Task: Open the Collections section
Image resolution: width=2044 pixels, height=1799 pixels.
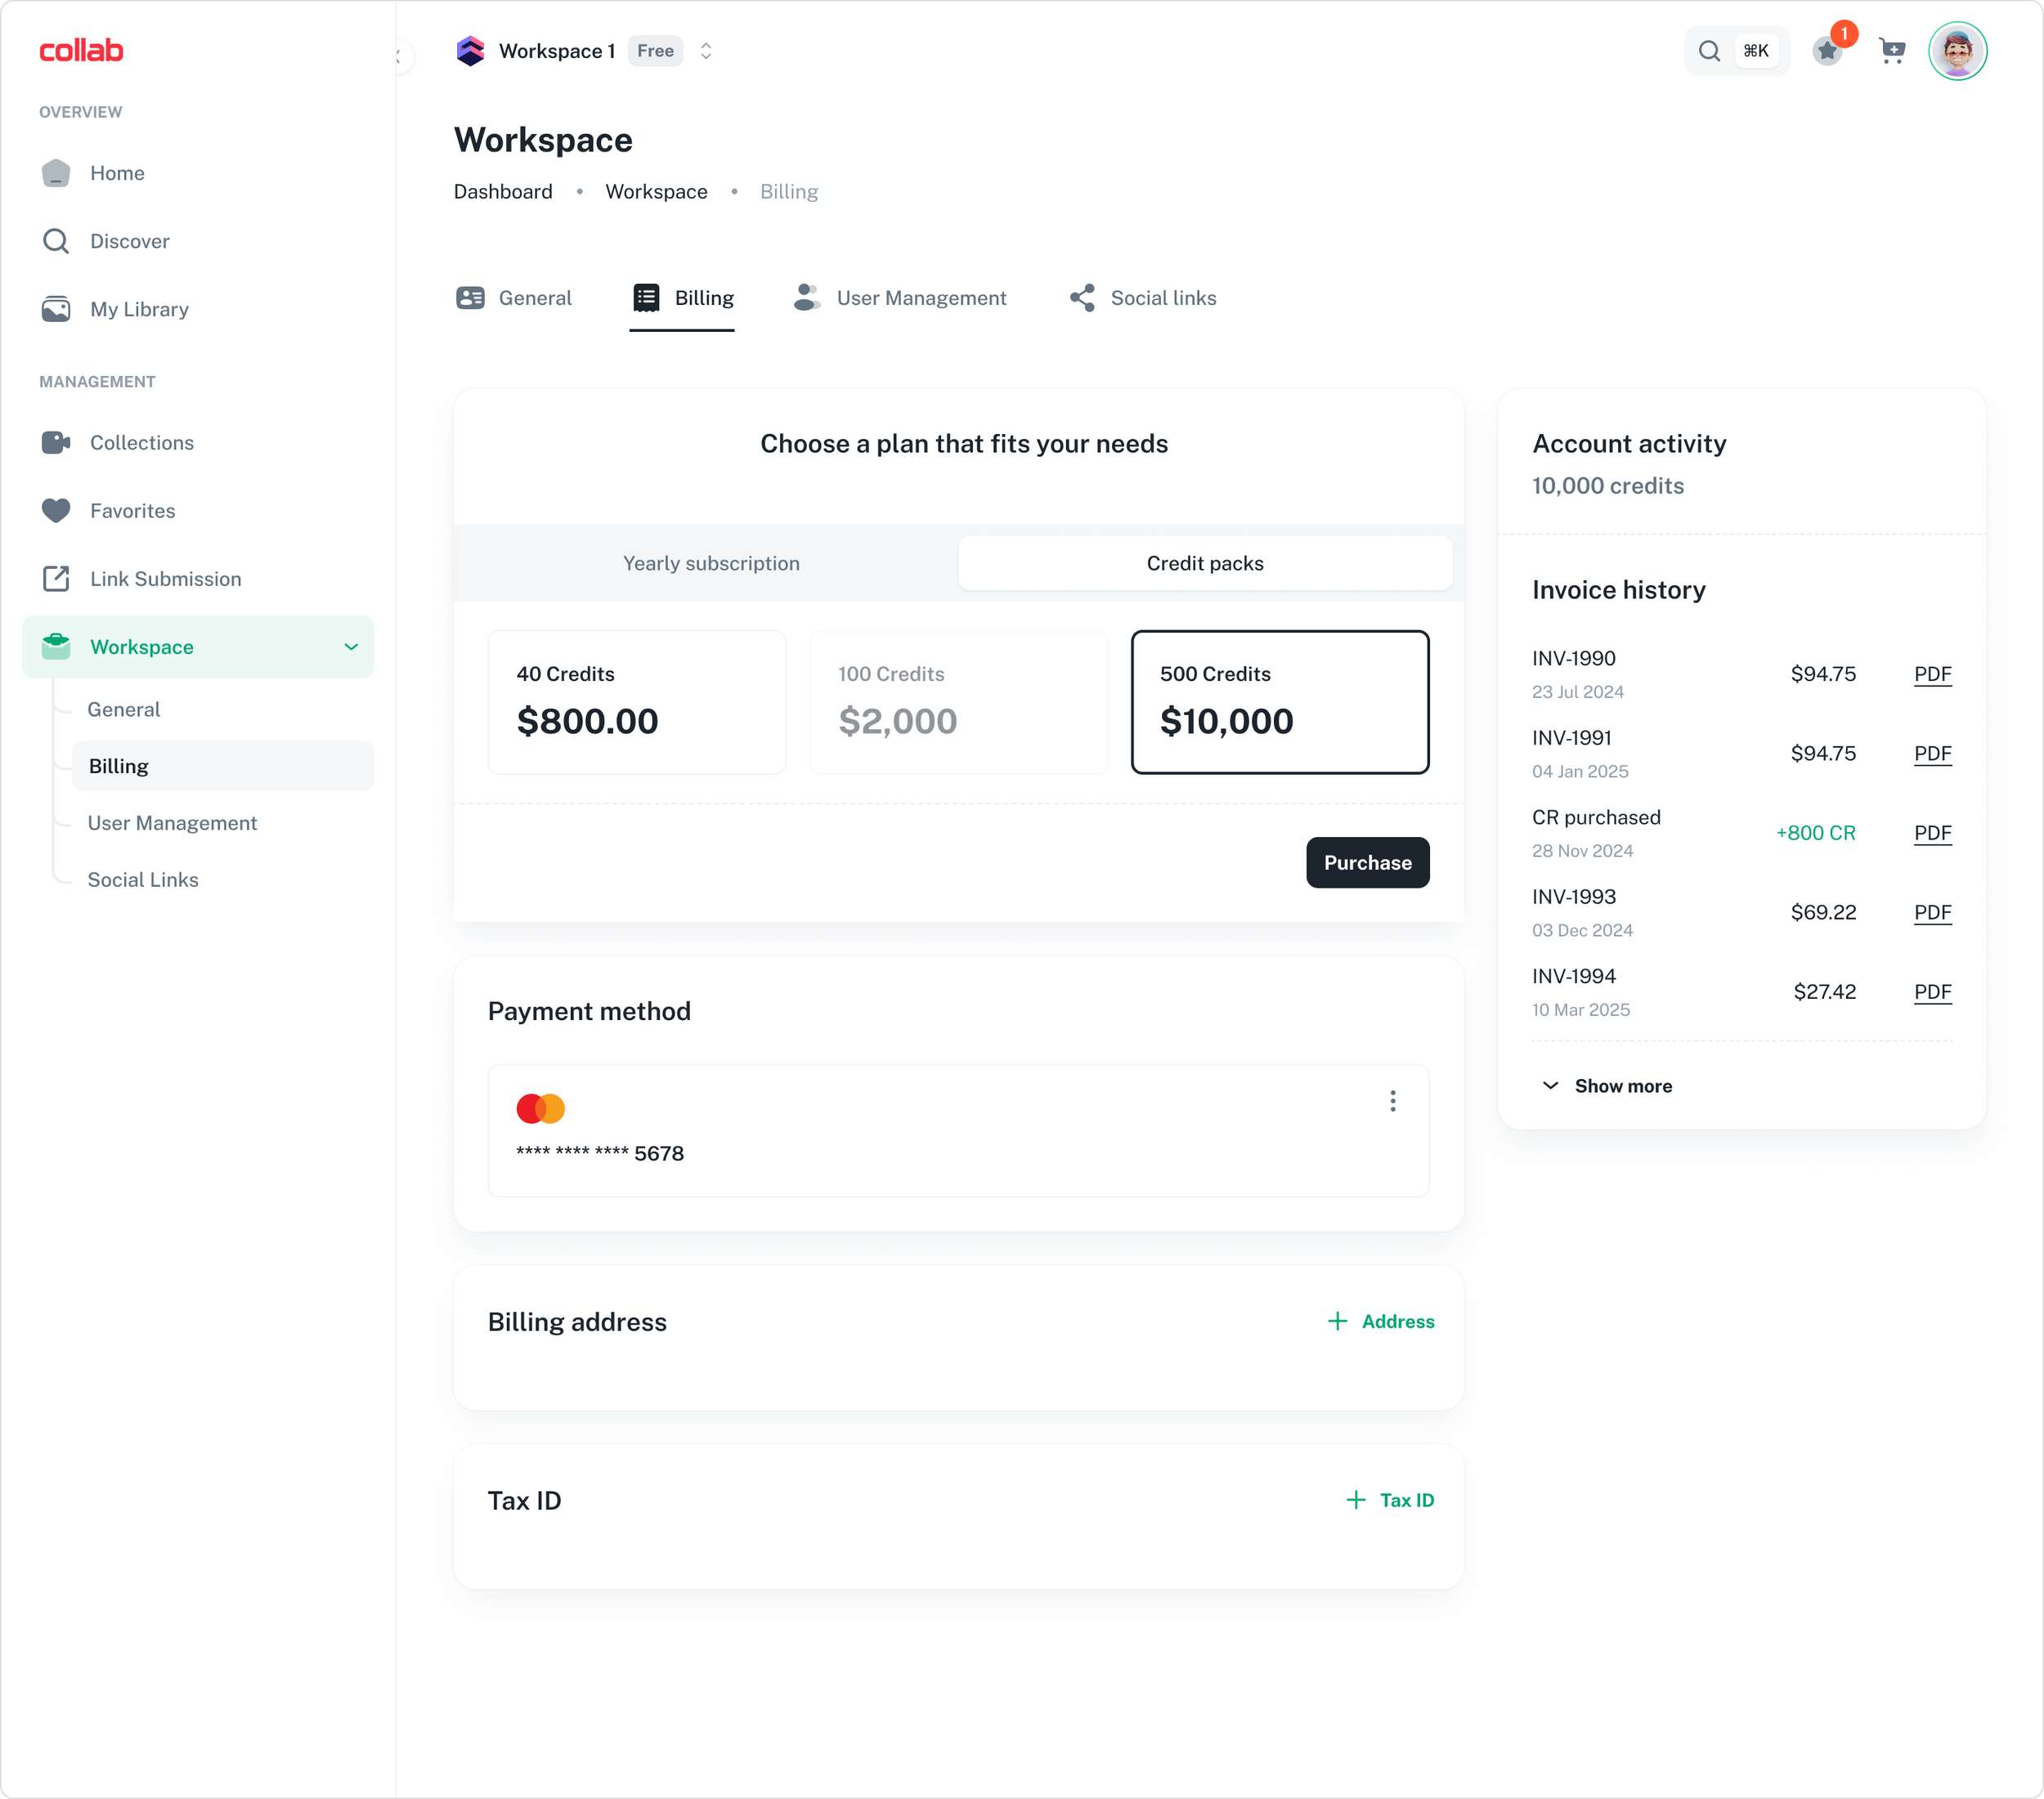Action: tap(141, 443)
